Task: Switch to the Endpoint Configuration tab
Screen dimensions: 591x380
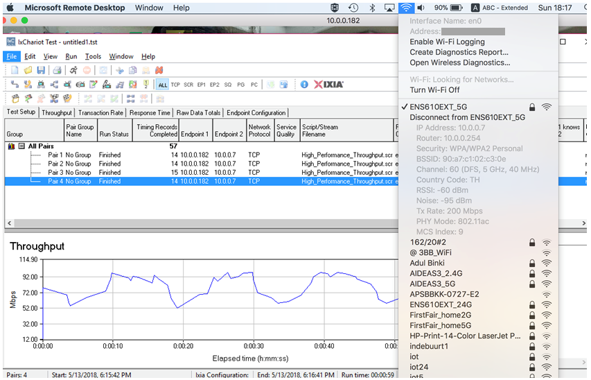Action: (x=256, y=112)
